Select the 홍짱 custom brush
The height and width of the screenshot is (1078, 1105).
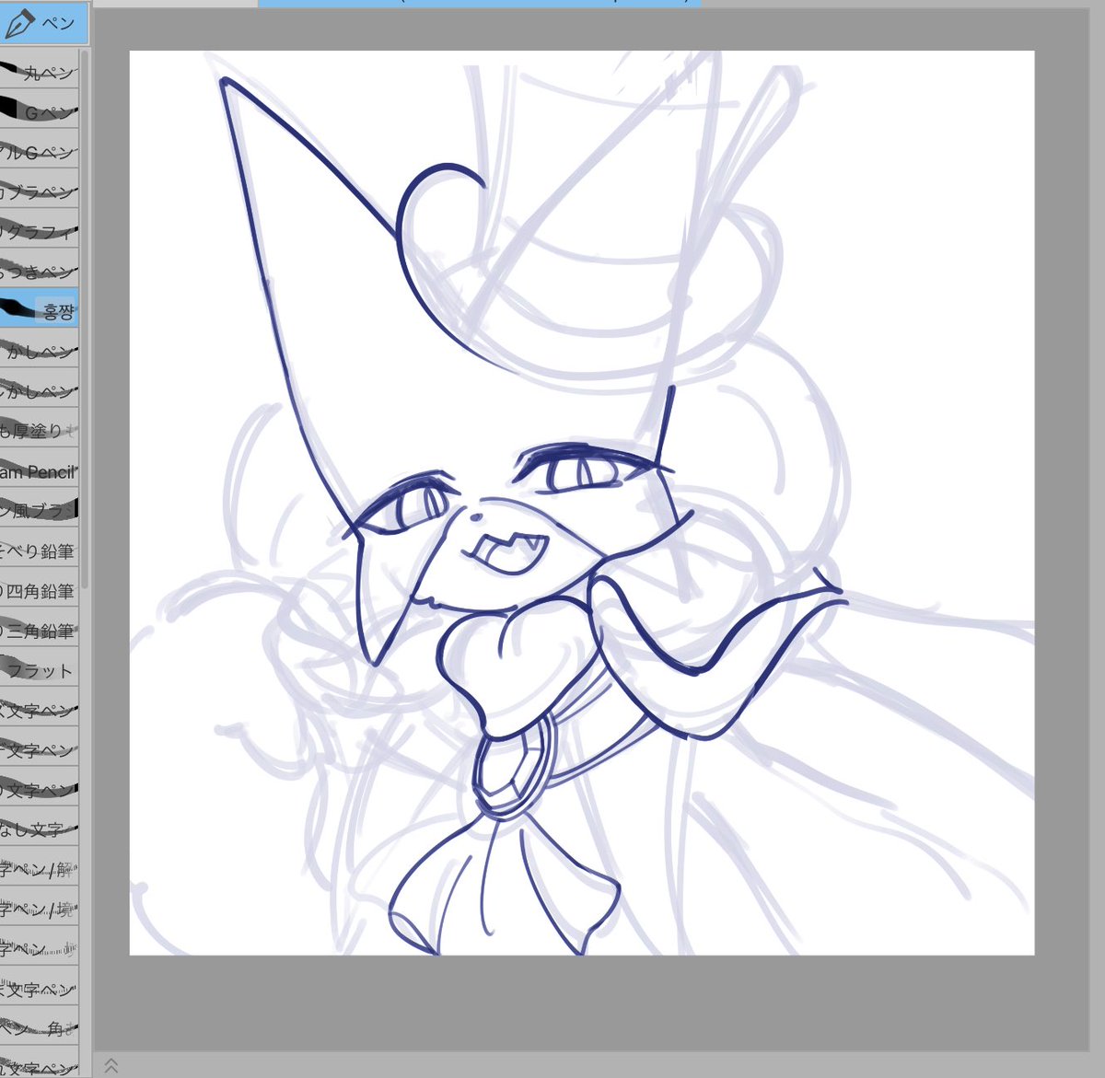[x=39, y=310]
